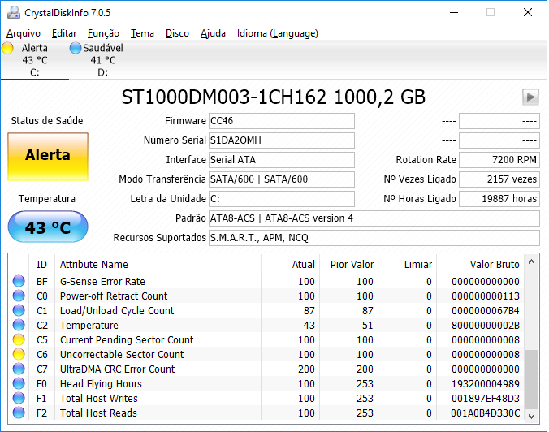Click the Attribute Name column header
Image resolution: width=549 pixels, height=432 pixels.
tap(158, 264)
